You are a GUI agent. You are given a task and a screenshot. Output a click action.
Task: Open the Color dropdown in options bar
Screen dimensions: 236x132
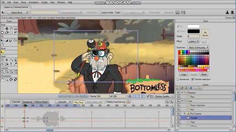click(x=133, y=12)
